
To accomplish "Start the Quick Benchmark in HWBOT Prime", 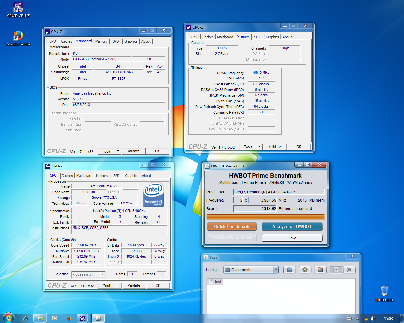I will coord(232,226).
